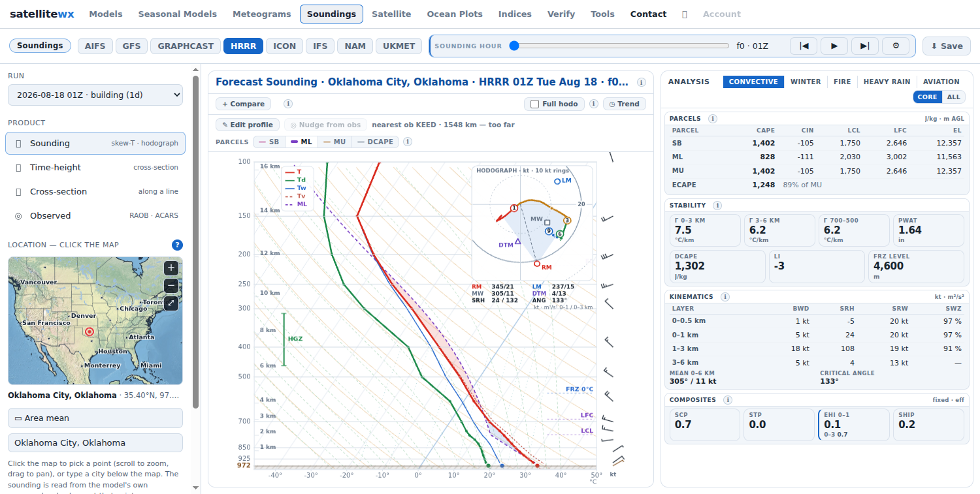Select the CONVECTIVE analysis tab
This screenshot has height=494, width=980.
tap(753, 82)
